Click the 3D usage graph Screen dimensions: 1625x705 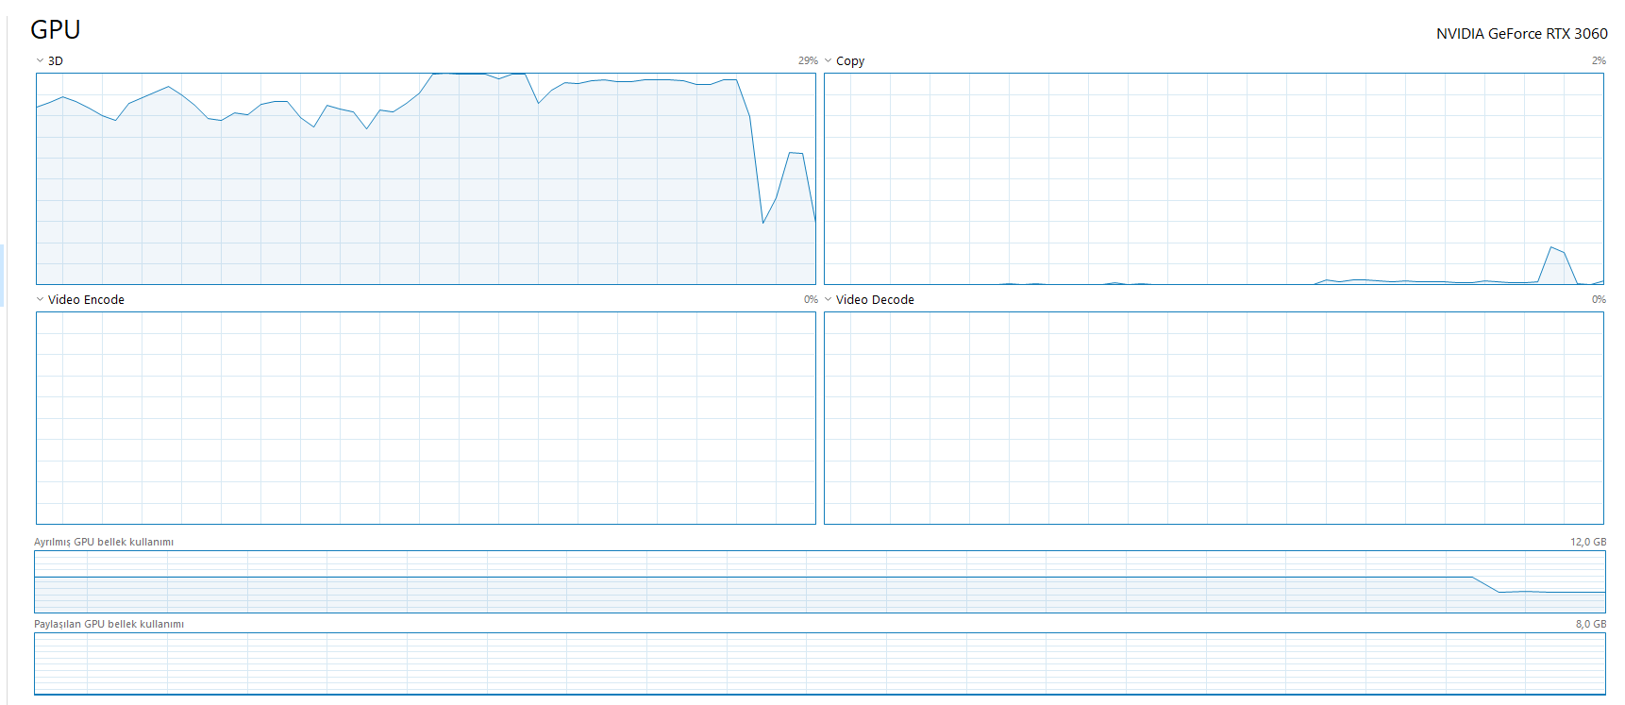426,178
